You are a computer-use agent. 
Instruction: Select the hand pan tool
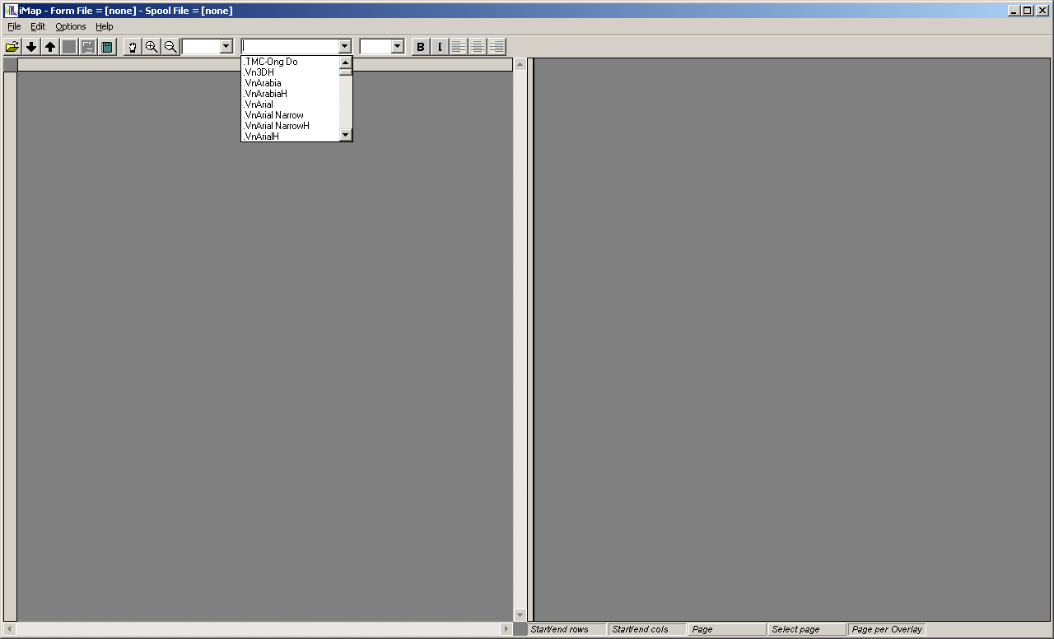[133, 47]
